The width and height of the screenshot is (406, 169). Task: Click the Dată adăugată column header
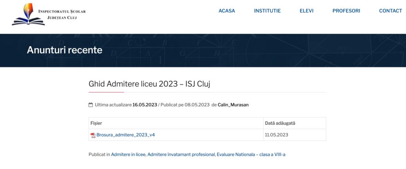pos(280,123)
